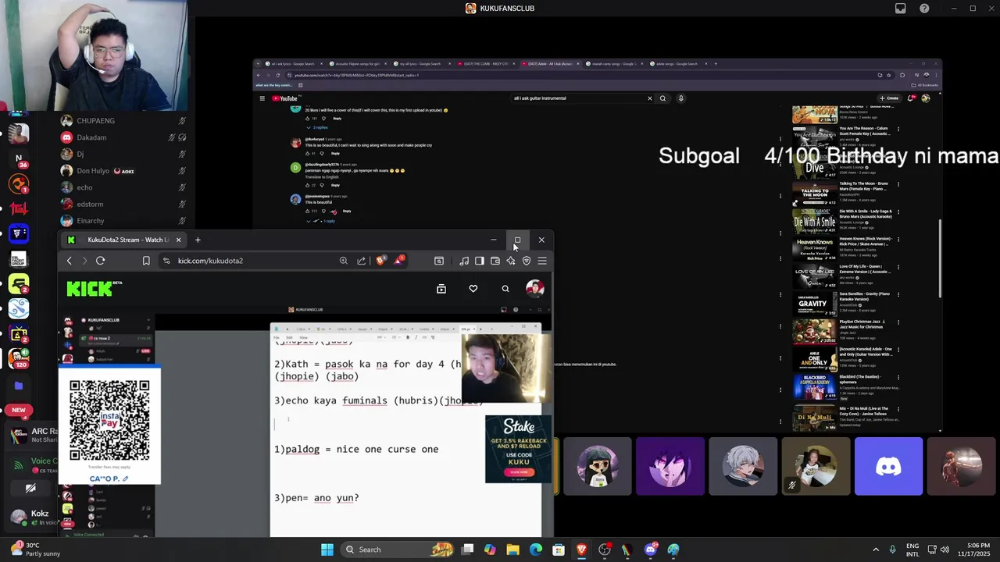Open Brave Rewards triangle icon
Screen dimensions: 1000x562
tap(398, 260)
